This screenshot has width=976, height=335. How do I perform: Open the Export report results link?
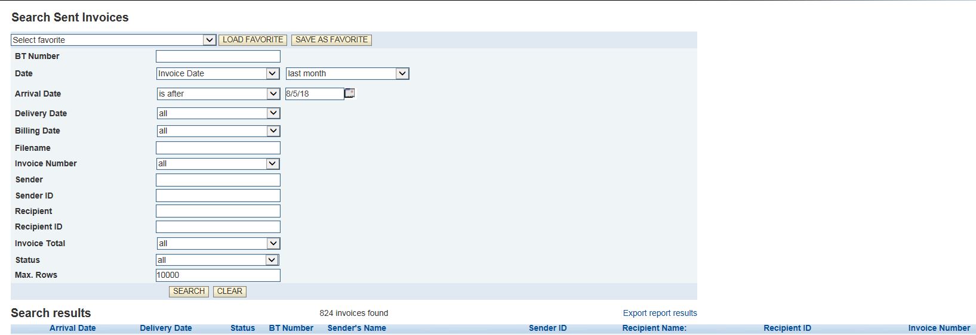click(660, 313)
